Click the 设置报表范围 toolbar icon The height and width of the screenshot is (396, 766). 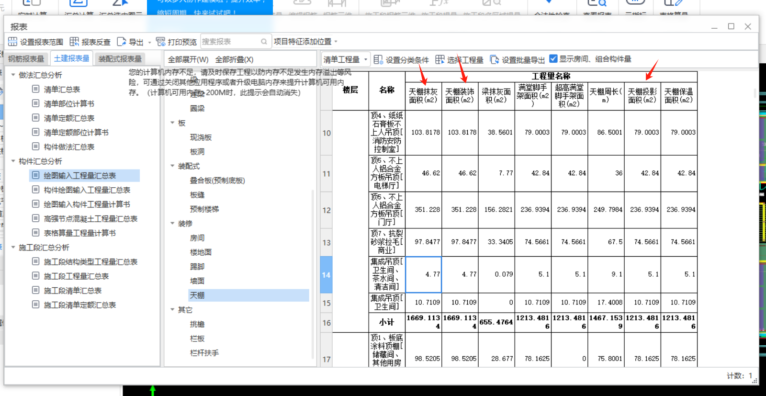tap(13, 42)
